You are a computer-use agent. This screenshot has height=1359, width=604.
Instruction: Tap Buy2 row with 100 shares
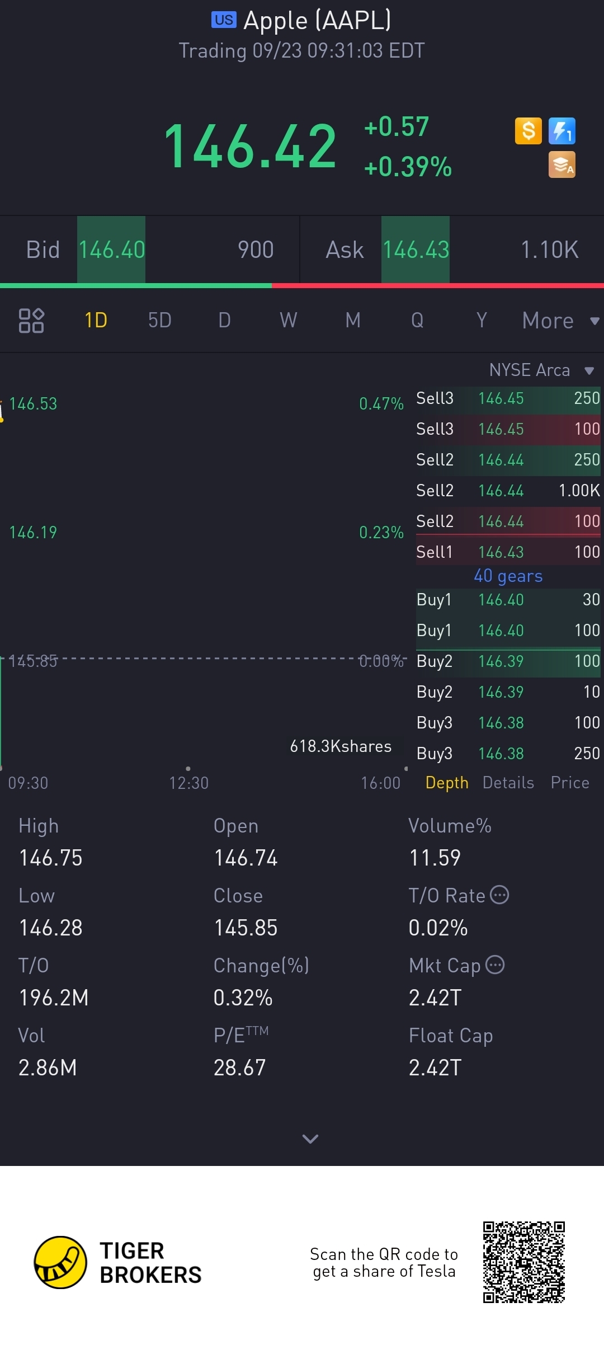[x=508, y=661]
